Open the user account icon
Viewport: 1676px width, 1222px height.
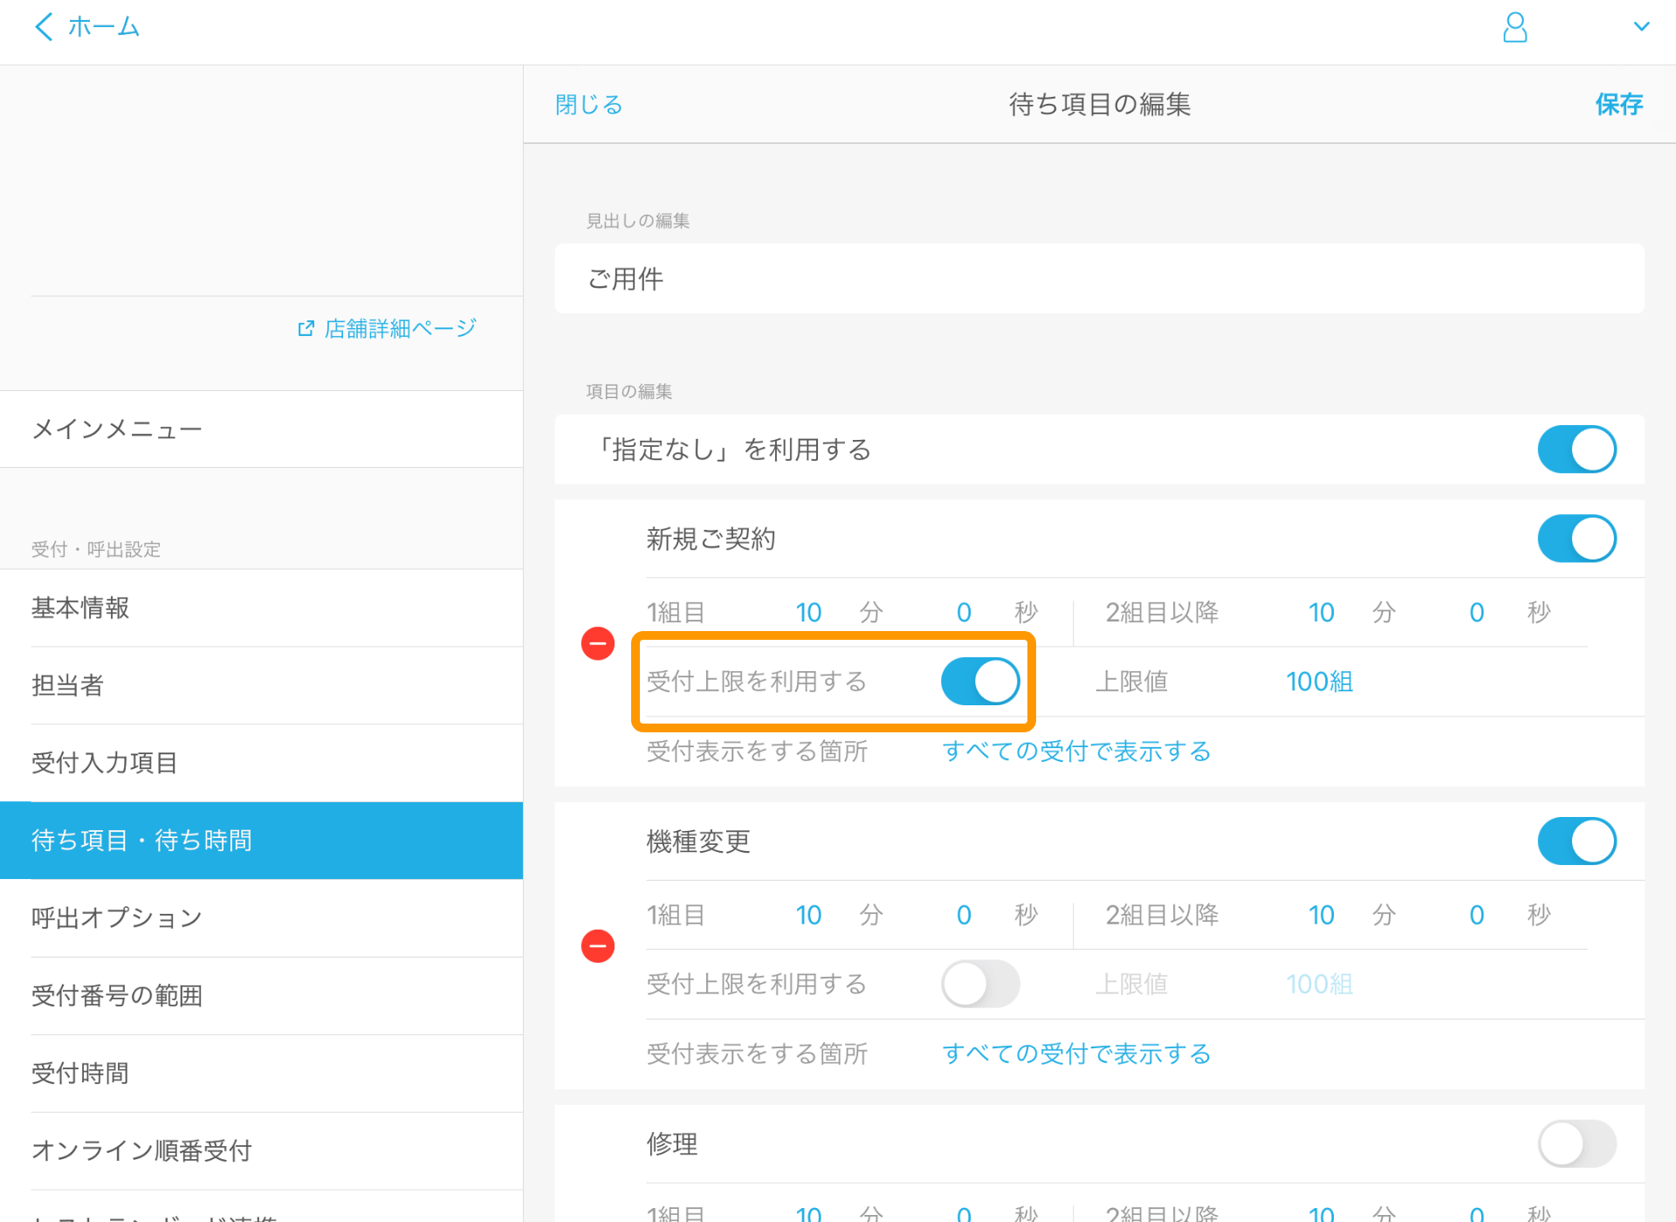tap(1515, 27)
